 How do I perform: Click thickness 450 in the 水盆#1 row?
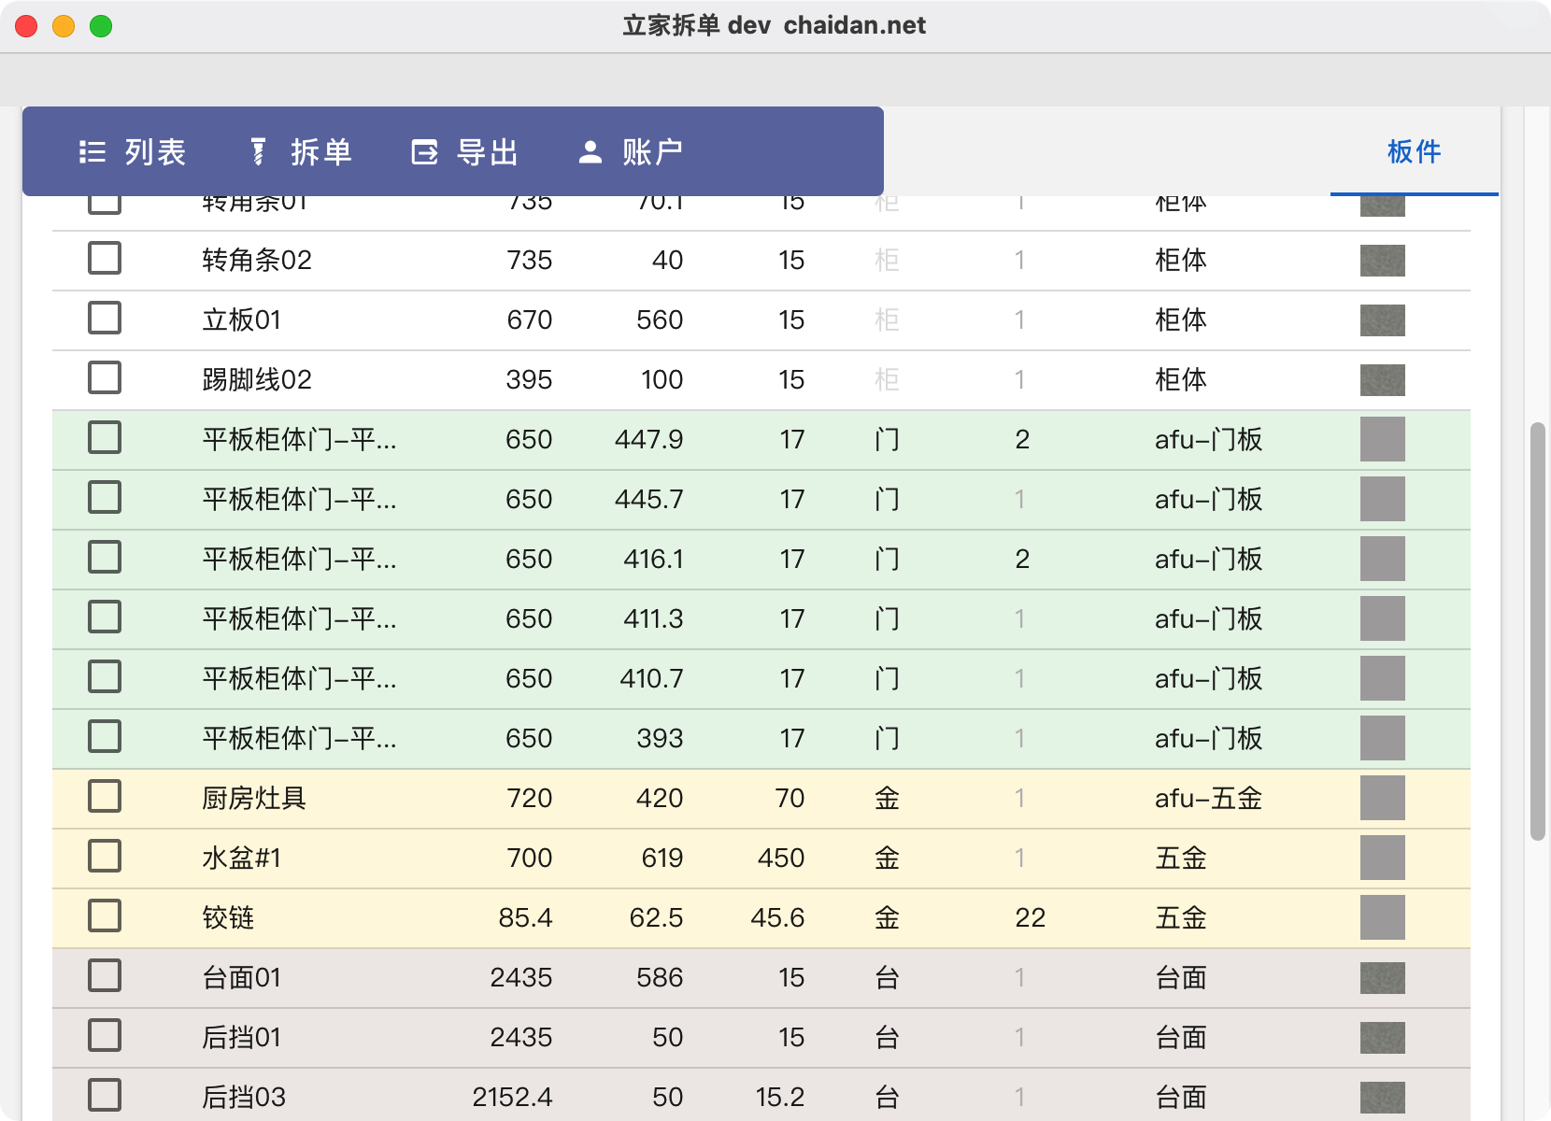click(781, 858)
